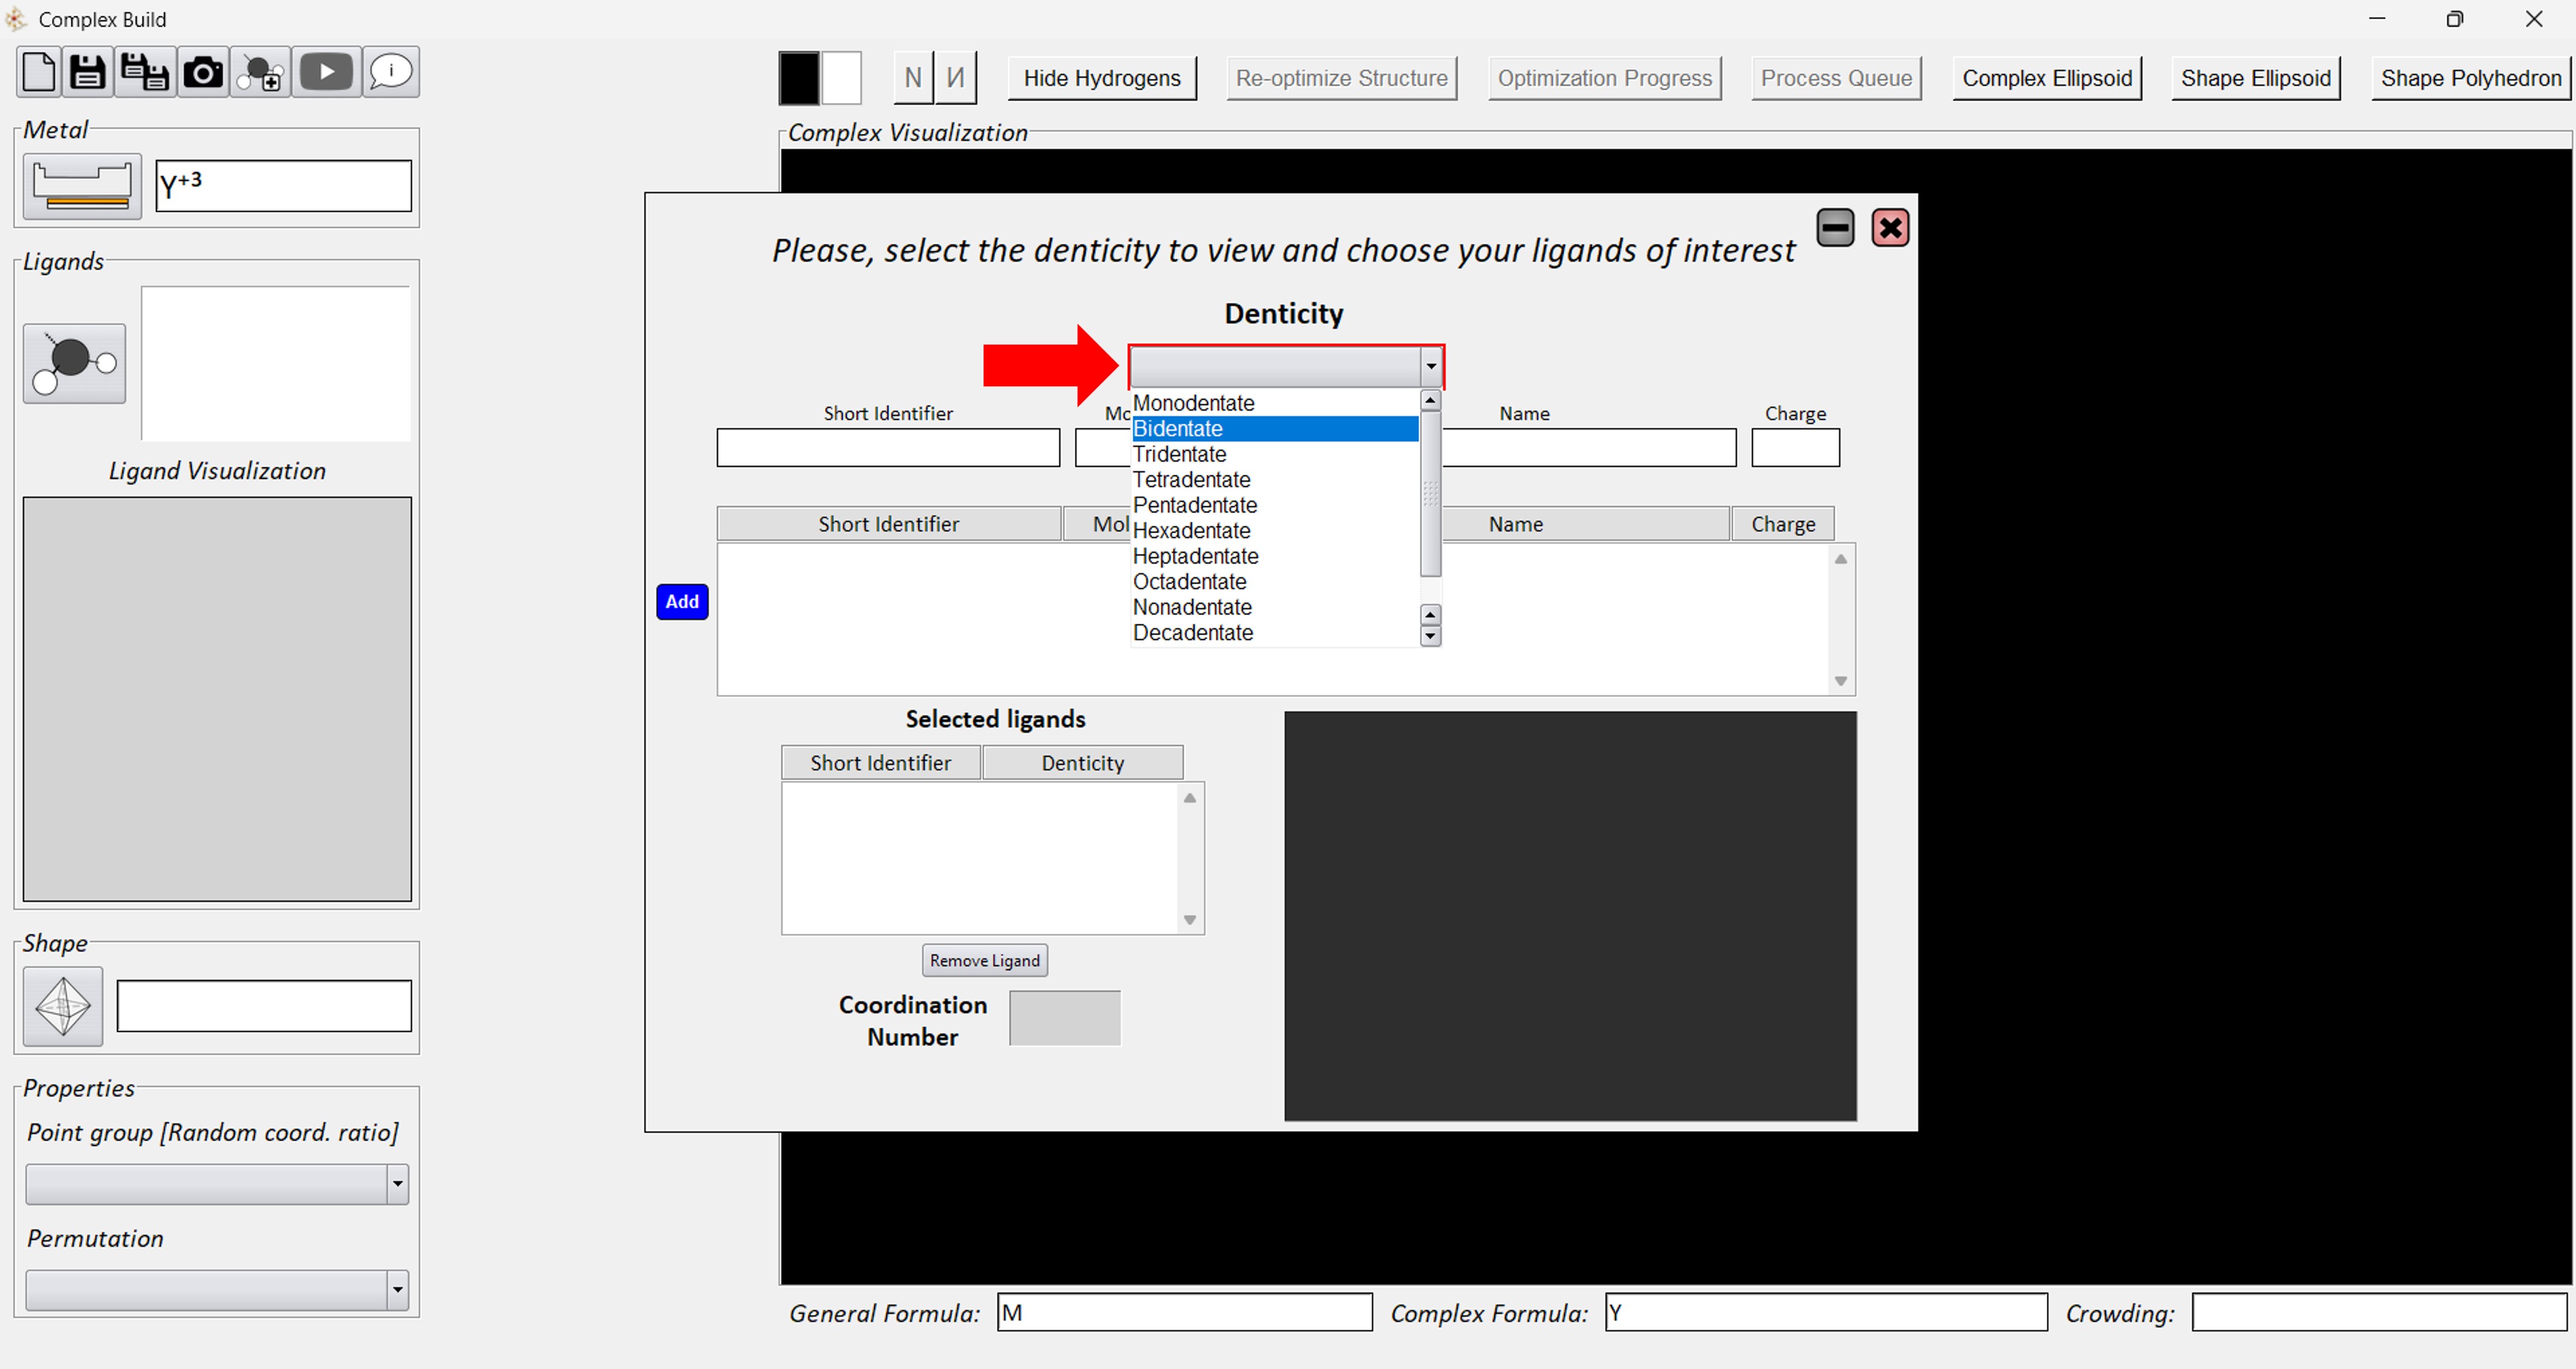
Task: Open the Point group dropdown
Action: click(397, 1184)
